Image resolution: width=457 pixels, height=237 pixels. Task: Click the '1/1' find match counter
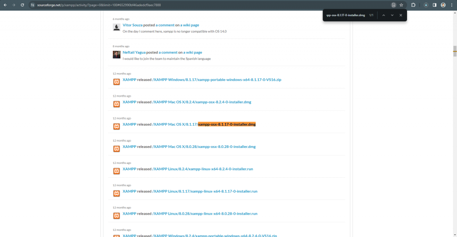pyautogui.click(x=371, y=15)
